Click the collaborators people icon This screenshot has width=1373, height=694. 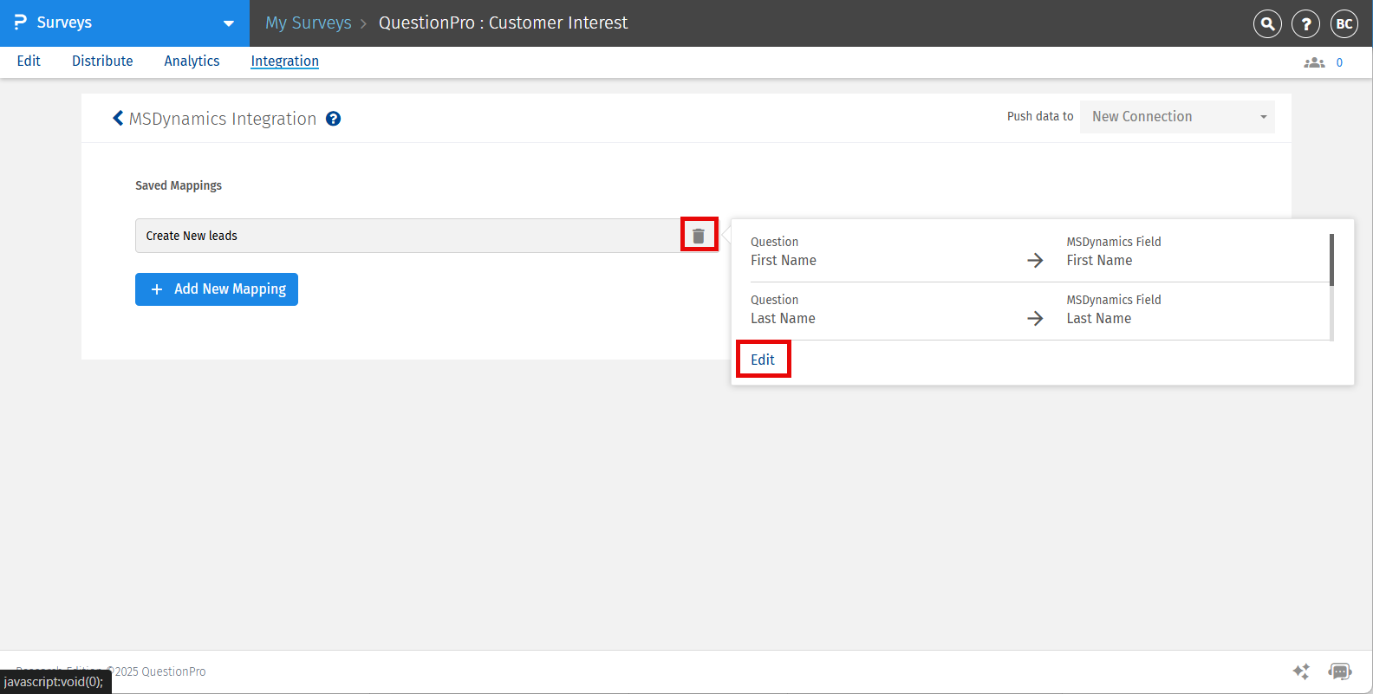tap(1314, 62)
